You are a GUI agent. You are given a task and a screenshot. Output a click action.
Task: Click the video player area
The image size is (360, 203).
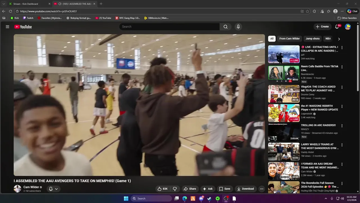pyautogui.click(x=139, y=105)
